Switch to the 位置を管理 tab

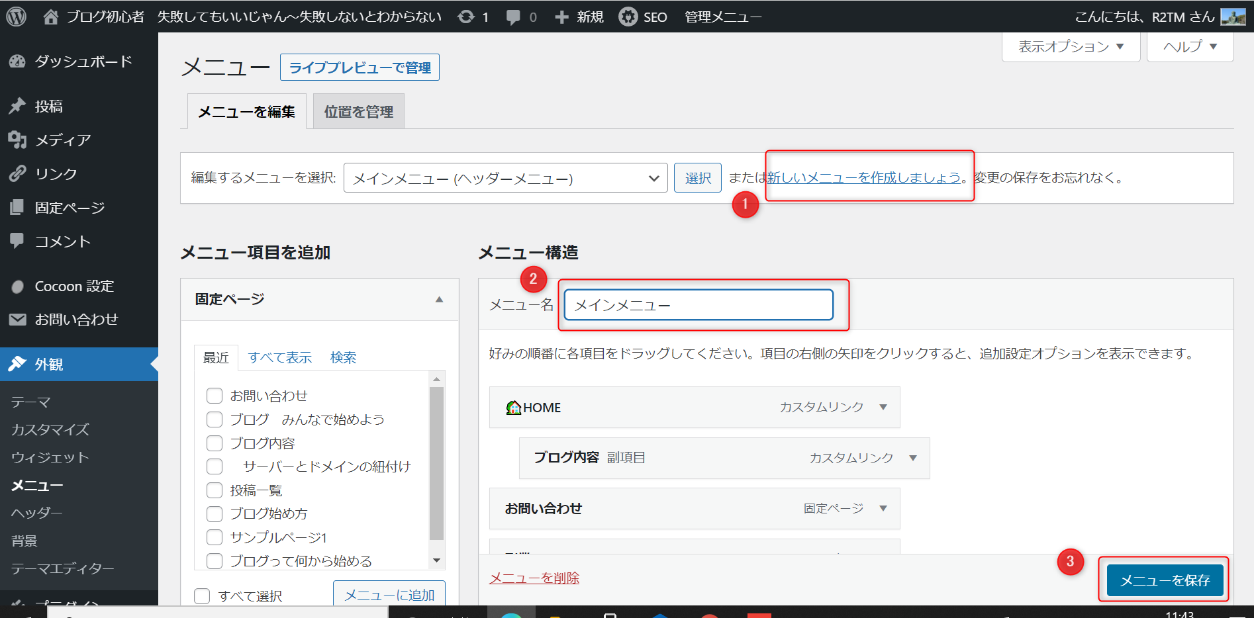point(358,112)
